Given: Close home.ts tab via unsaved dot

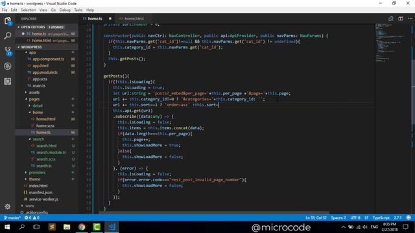Looking at the screenshot, I should click(110, 19).
